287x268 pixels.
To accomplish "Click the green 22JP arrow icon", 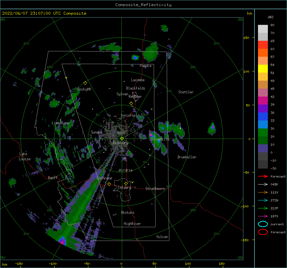I will (263, 208).
